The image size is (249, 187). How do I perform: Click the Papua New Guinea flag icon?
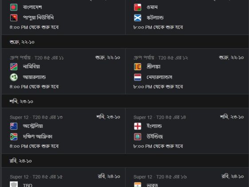click(14, 18)
